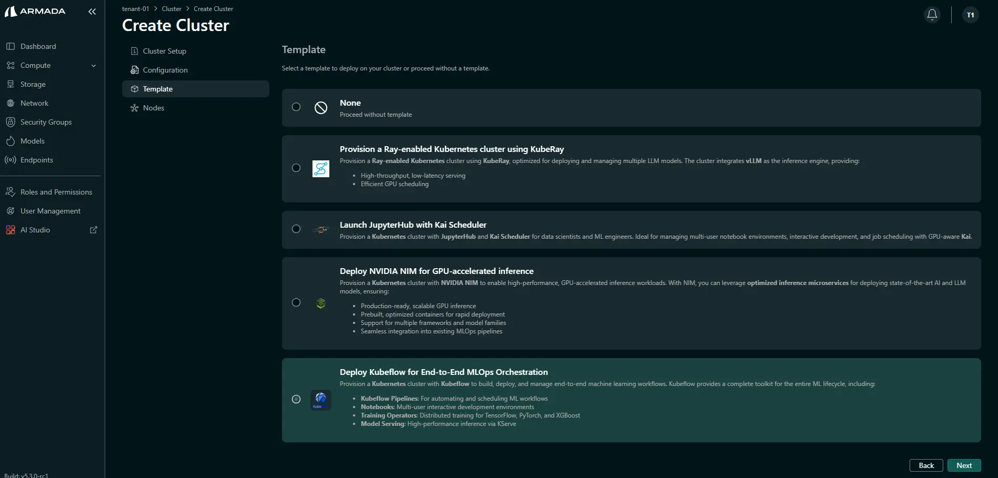Click the Security Groups shield icon
The height and width of the screenshot is (478, 998).
point(11,122)
